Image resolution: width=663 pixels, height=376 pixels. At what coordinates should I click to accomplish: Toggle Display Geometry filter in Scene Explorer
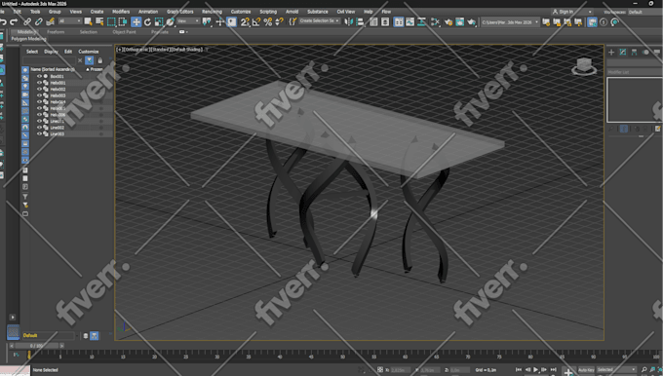point(25,70)
